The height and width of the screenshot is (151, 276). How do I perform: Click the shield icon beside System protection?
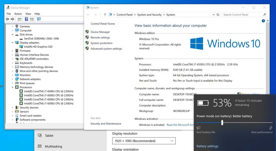click(87, 43)
